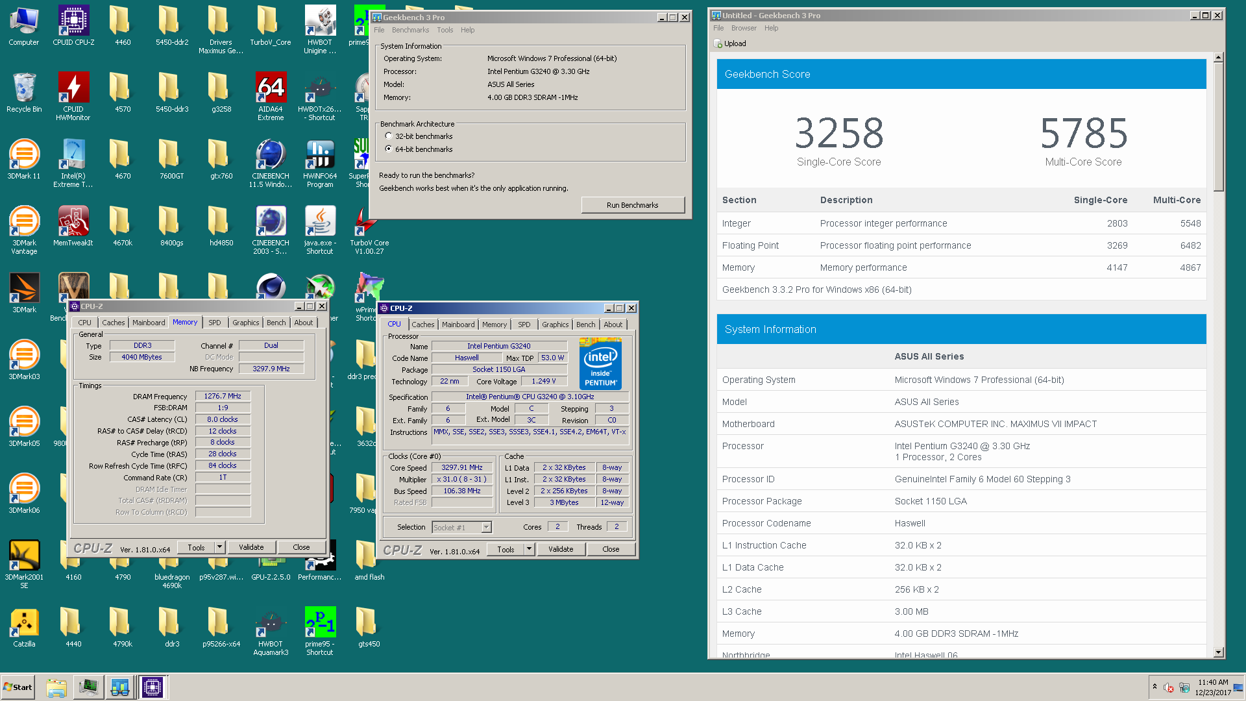Expand Tools dropdown arrow in CPU-Z Memory window
Image resolution: width=1246 pixels, height=701 pixels.
[x=219, y=547]
